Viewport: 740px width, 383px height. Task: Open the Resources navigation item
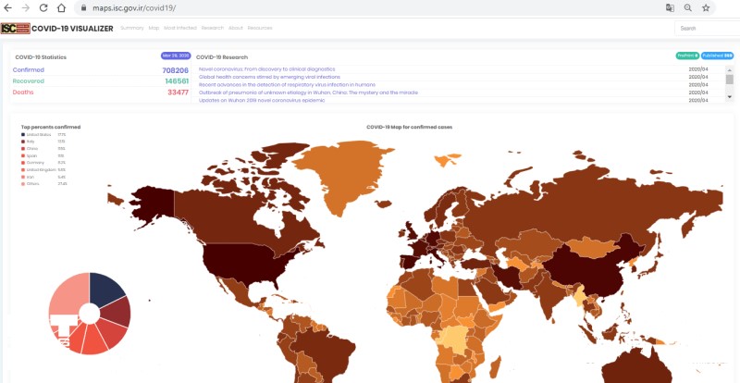260,29
